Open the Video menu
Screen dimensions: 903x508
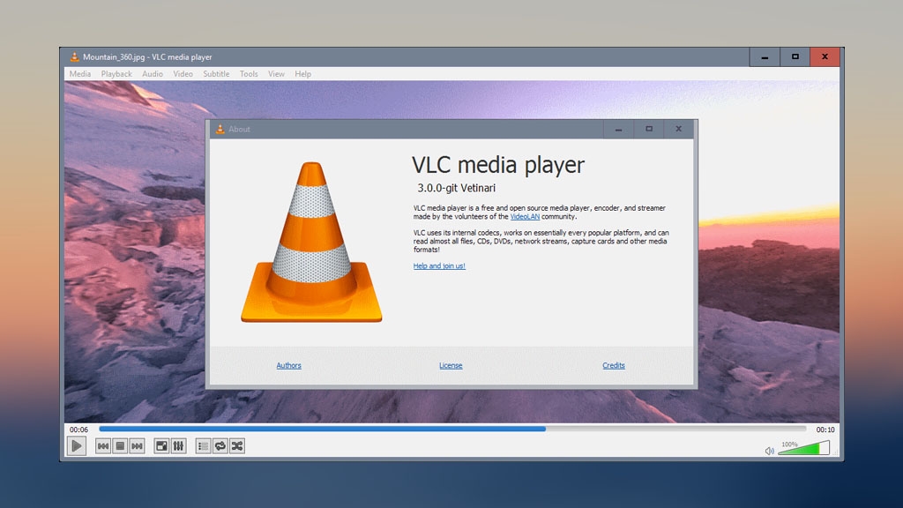click(183, 74)
